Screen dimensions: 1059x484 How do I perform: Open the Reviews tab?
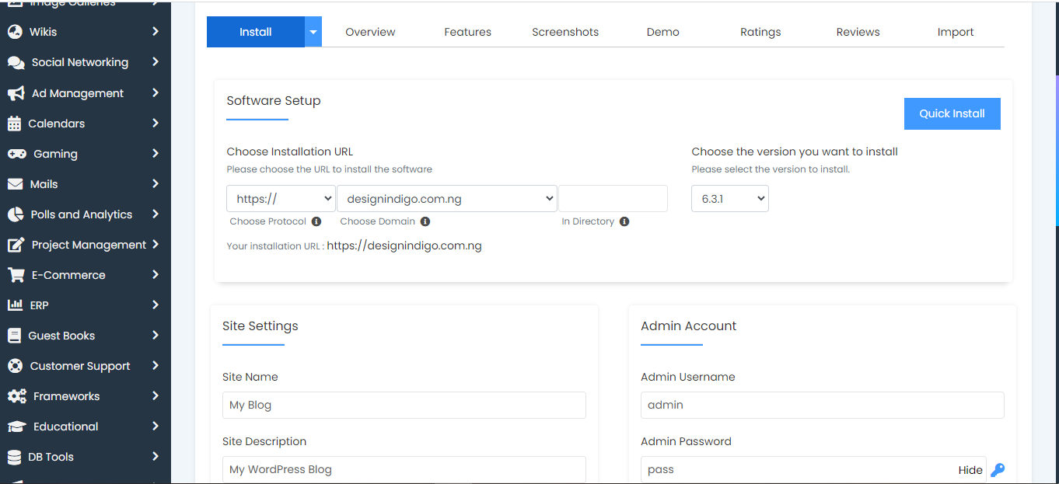858,32
